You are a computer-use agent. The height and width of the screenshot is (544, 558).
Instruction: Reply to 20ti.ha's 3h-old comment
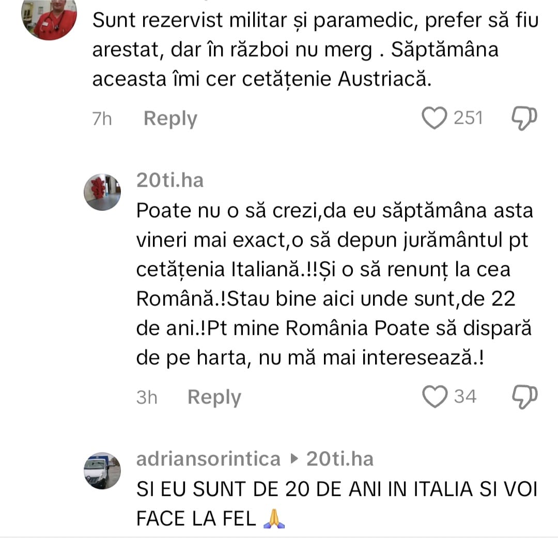click(x=214, y=397)
